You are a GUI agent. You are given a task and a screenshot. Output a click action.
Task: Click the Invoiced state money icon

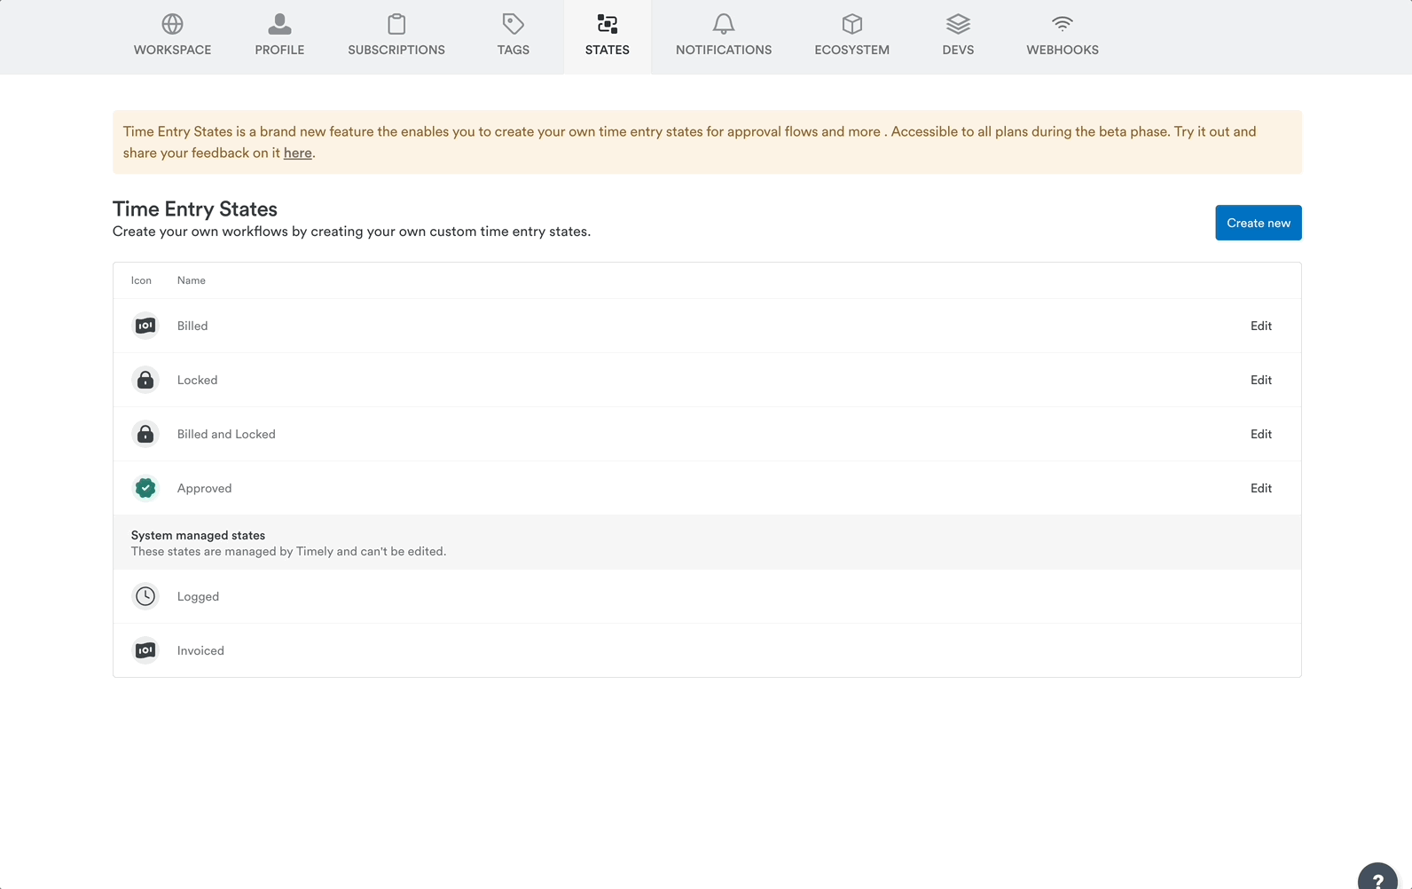point(145,650)
